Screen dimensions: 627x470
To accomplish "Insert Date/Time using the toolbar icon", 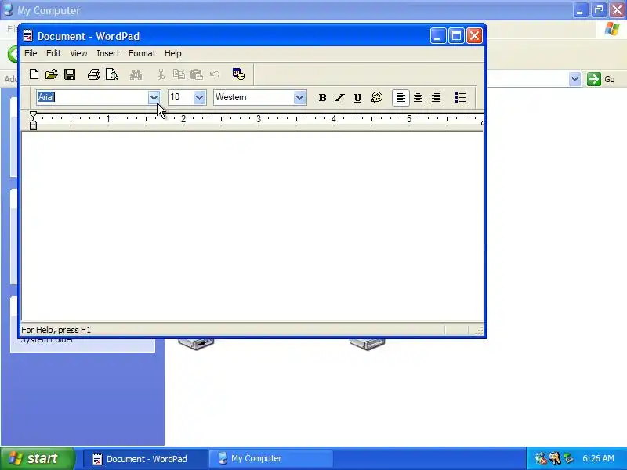I will [x=239, y=74].
